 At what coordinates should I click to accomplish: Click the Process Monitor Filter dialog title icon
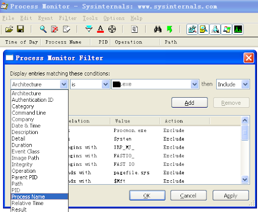[10, 58]
